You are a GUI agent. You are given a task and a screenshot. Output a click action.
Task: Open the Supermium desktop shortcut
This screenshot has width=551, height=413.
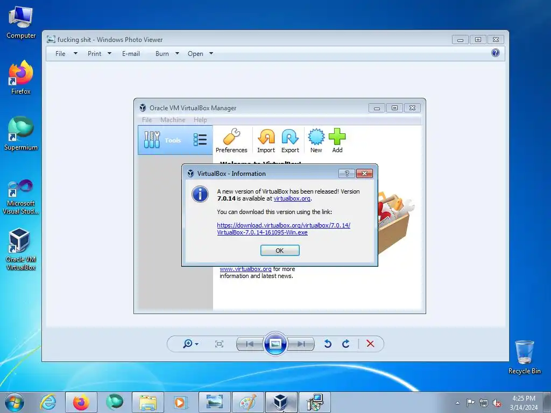coord(21,133)
